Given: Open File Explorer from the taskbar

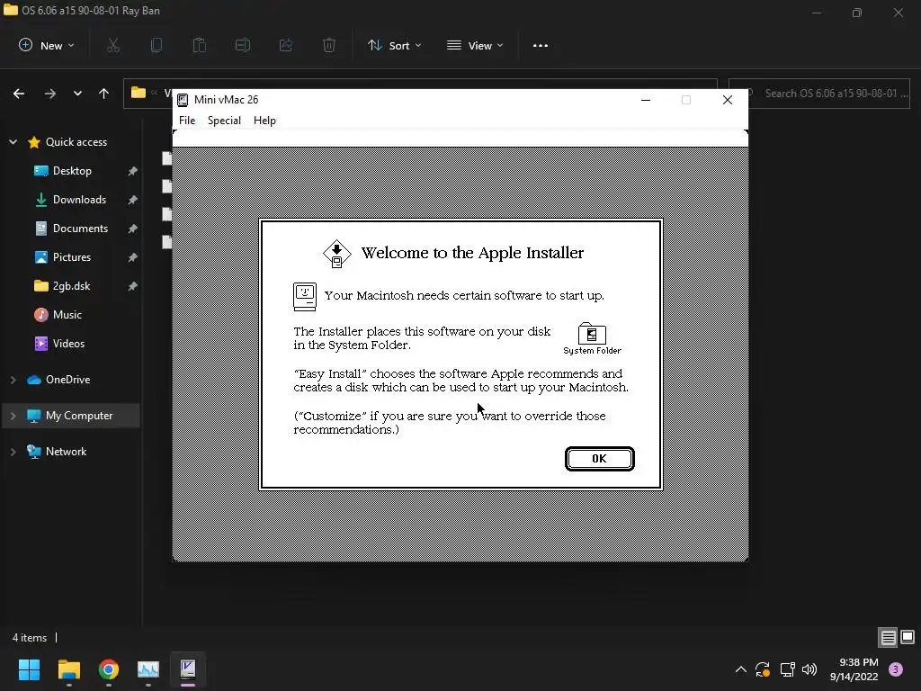Looking at the screenshot, I should [68, 669].
